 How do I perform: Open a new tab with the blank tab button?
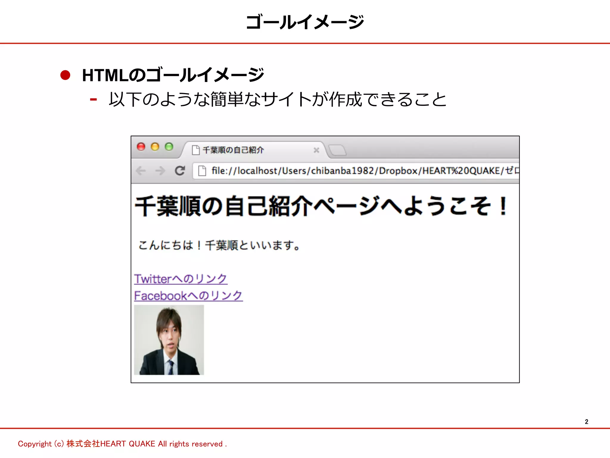337,150
